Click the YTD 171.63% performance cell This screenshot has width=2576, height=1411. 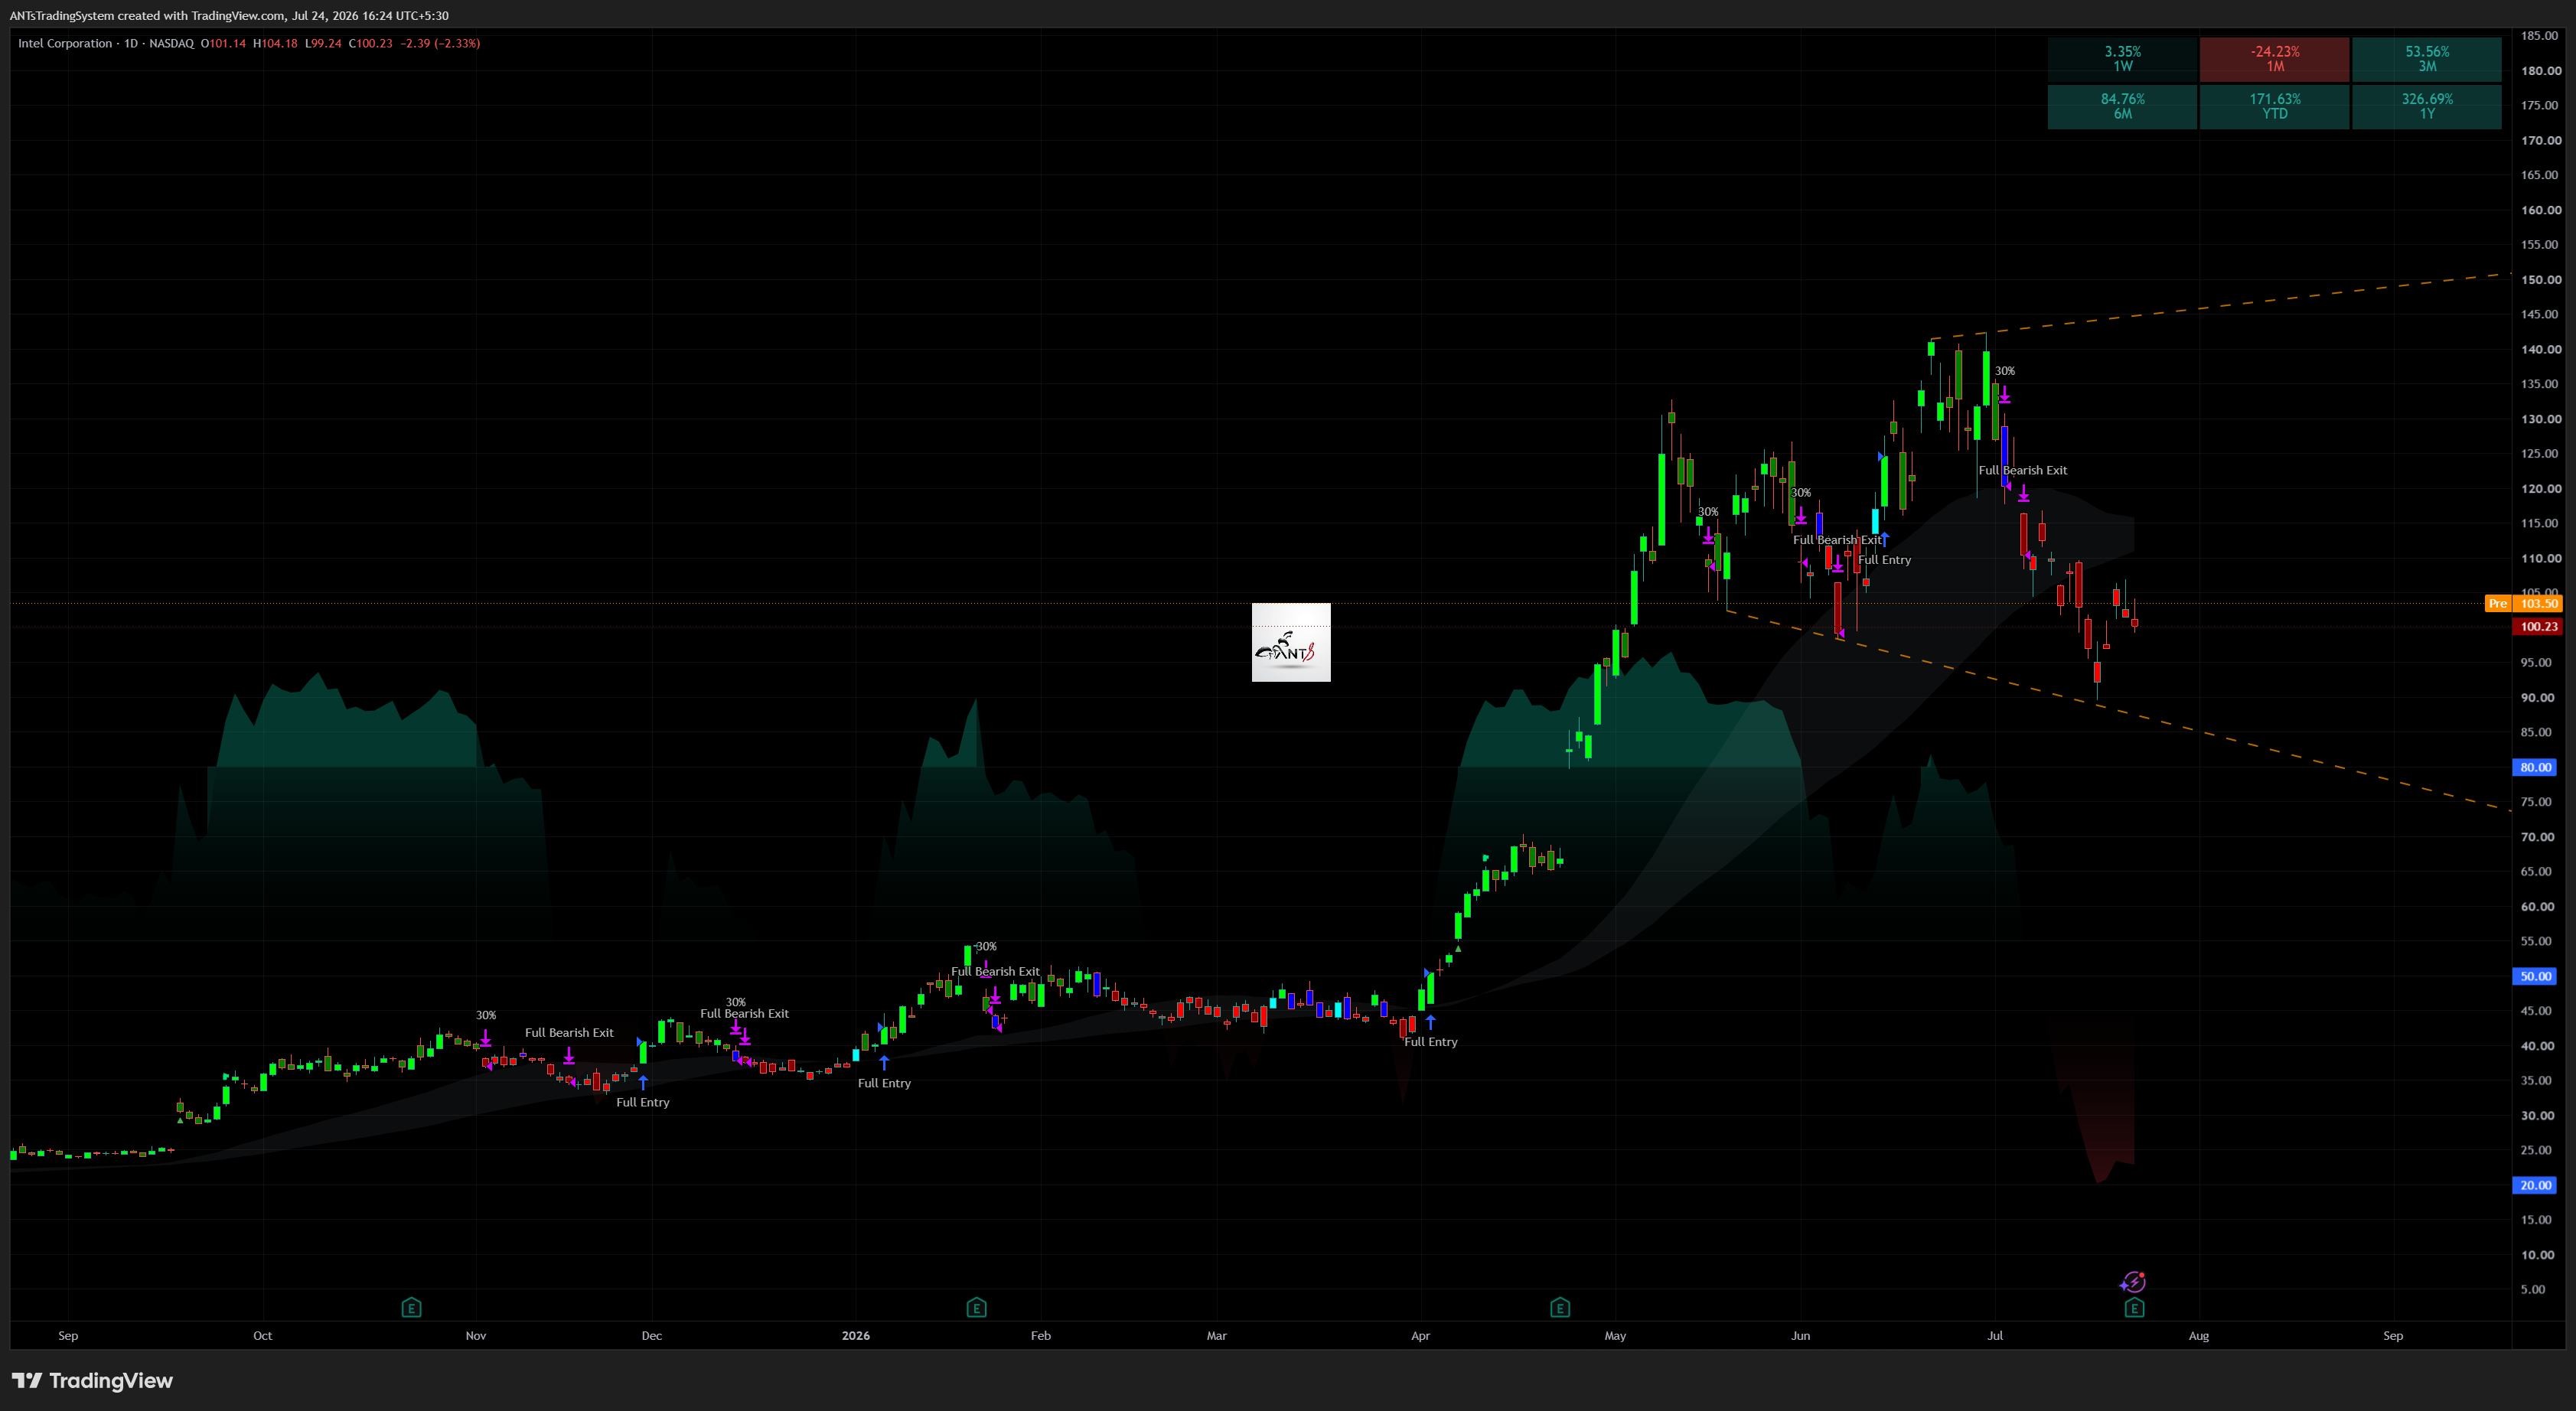[x=2274, y=106]
